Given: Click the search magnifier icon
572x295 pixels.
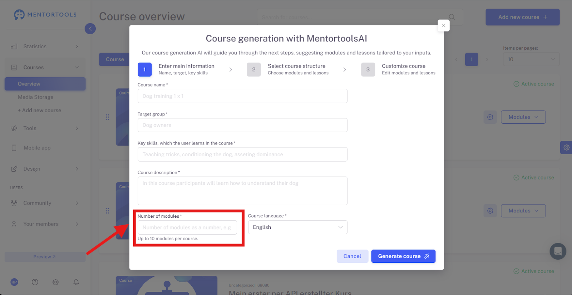Looking at the screenshot, I should pyautogui.click(x=452, y=17).
